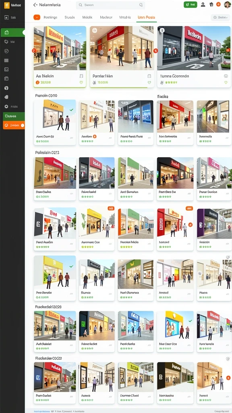Click the clock icon in the sidebar

coord(6,42)
